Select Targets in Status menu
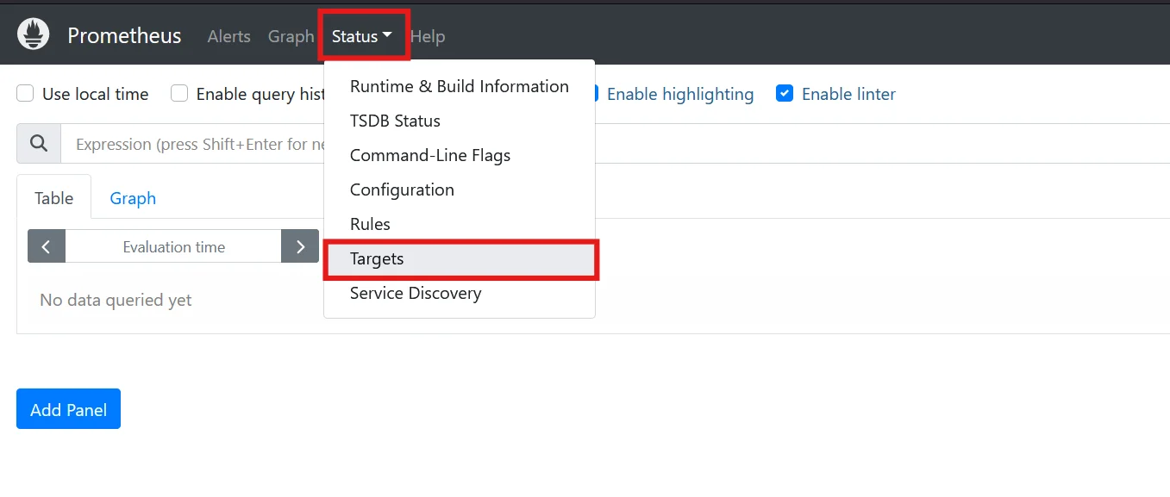This screenshot has height=497, width=1170. [x=460, y=258]
